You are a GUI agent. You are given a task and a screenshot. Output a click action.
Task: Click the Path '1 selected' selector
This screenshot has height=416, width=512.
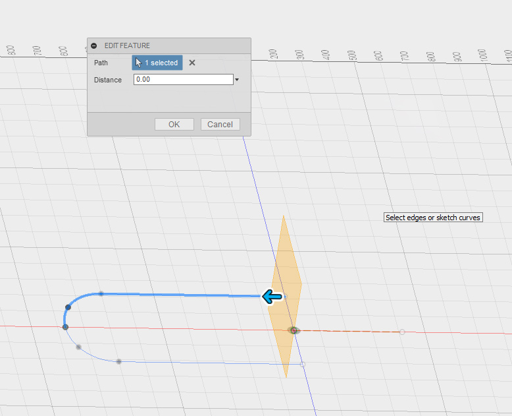(x=157, y=63)
